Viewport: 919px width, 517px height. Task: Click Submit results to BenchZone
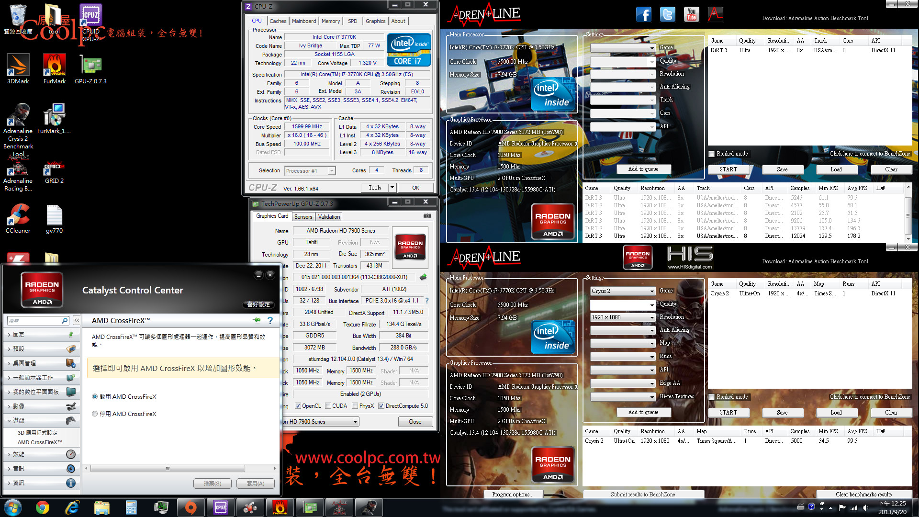click(643, 495)
